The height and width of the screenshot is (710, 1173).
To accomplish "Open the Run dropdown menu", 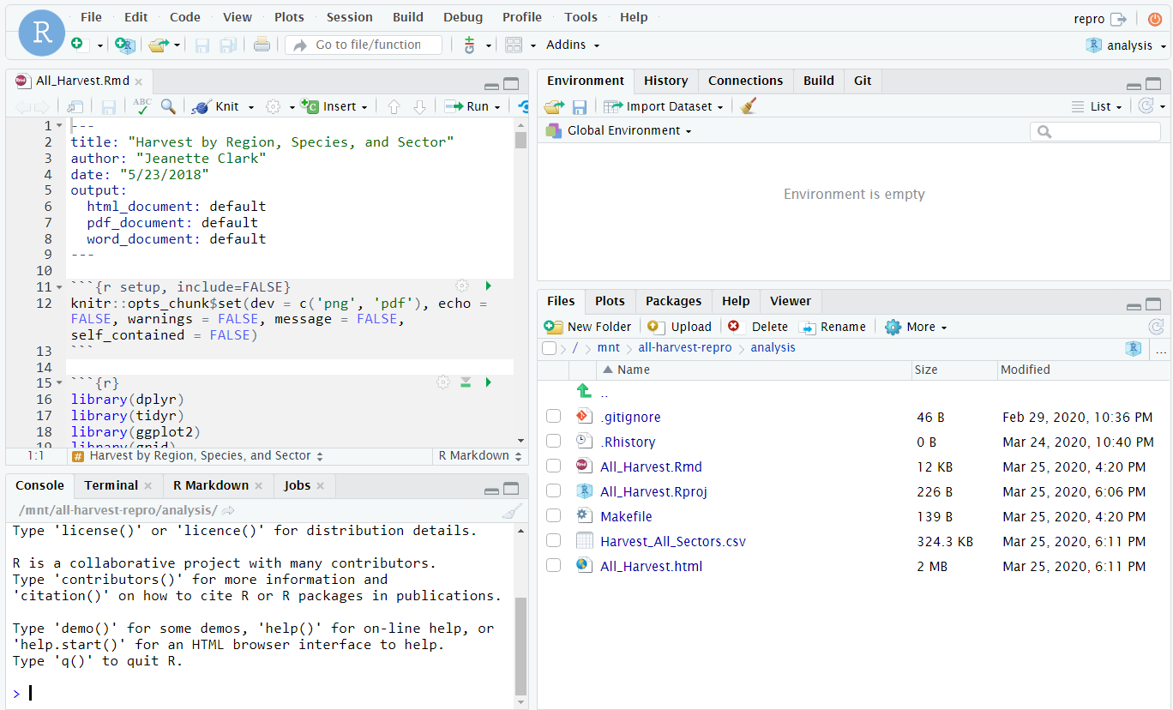I will pos(496,107).
